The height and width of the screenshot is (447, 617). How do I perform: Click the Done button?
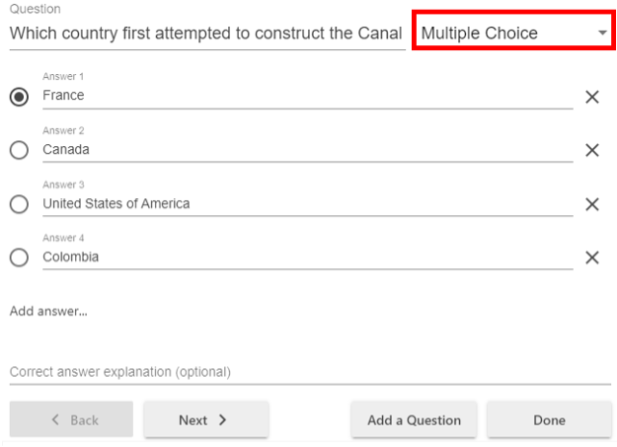549,419
